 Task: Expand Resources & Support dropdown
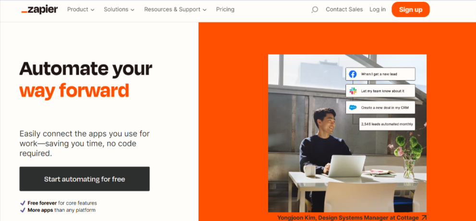point(175,10)
